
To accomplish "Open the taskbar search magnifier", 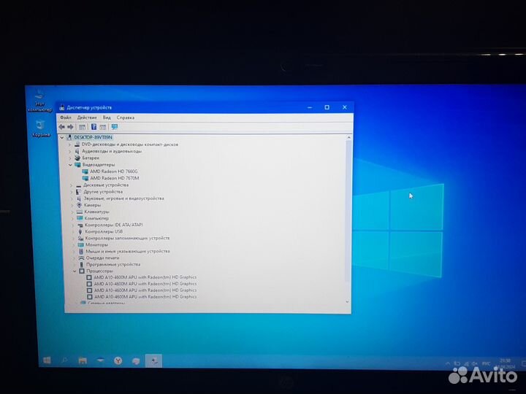I will (64, 360).
